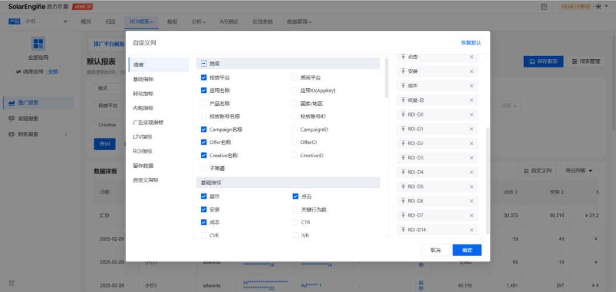Move ROI-D2 to top via arrow icon
The width and height of the screenshot is (616, 292).
pos(403,143)
